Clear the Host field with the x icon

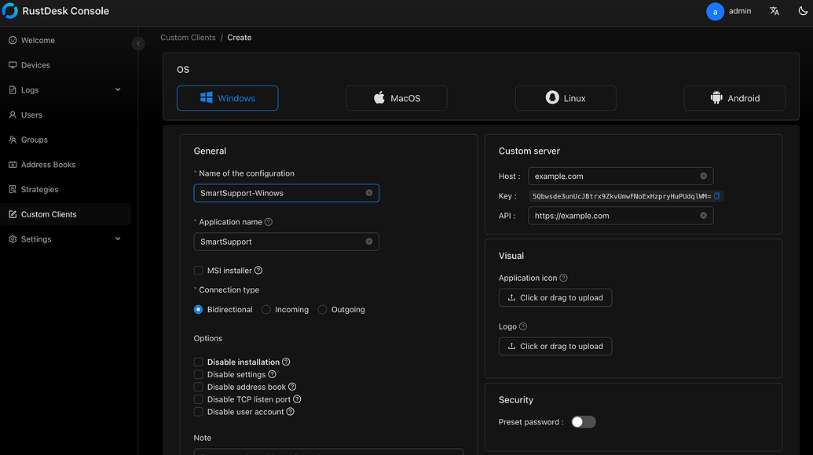point(703,176)
